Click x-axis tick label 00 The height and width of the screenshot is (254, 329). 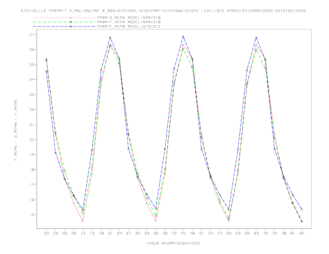47,233
